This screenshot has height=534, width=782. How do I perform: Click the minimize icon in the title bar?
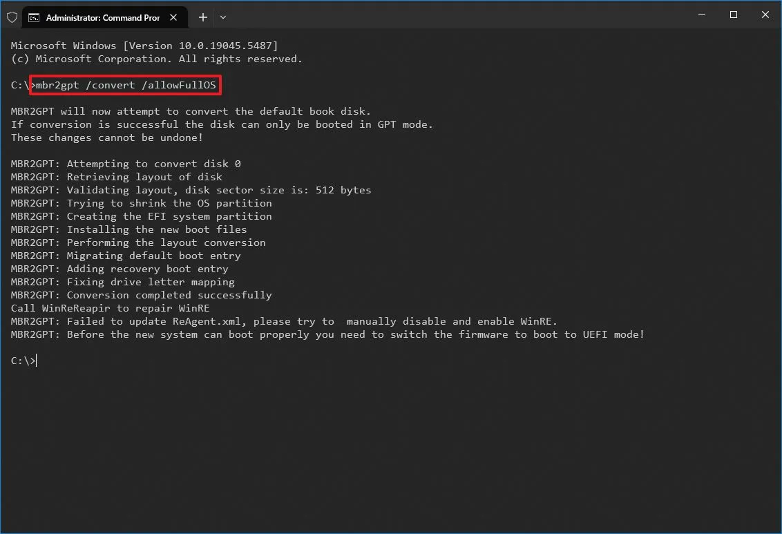[x=701, y=15]
